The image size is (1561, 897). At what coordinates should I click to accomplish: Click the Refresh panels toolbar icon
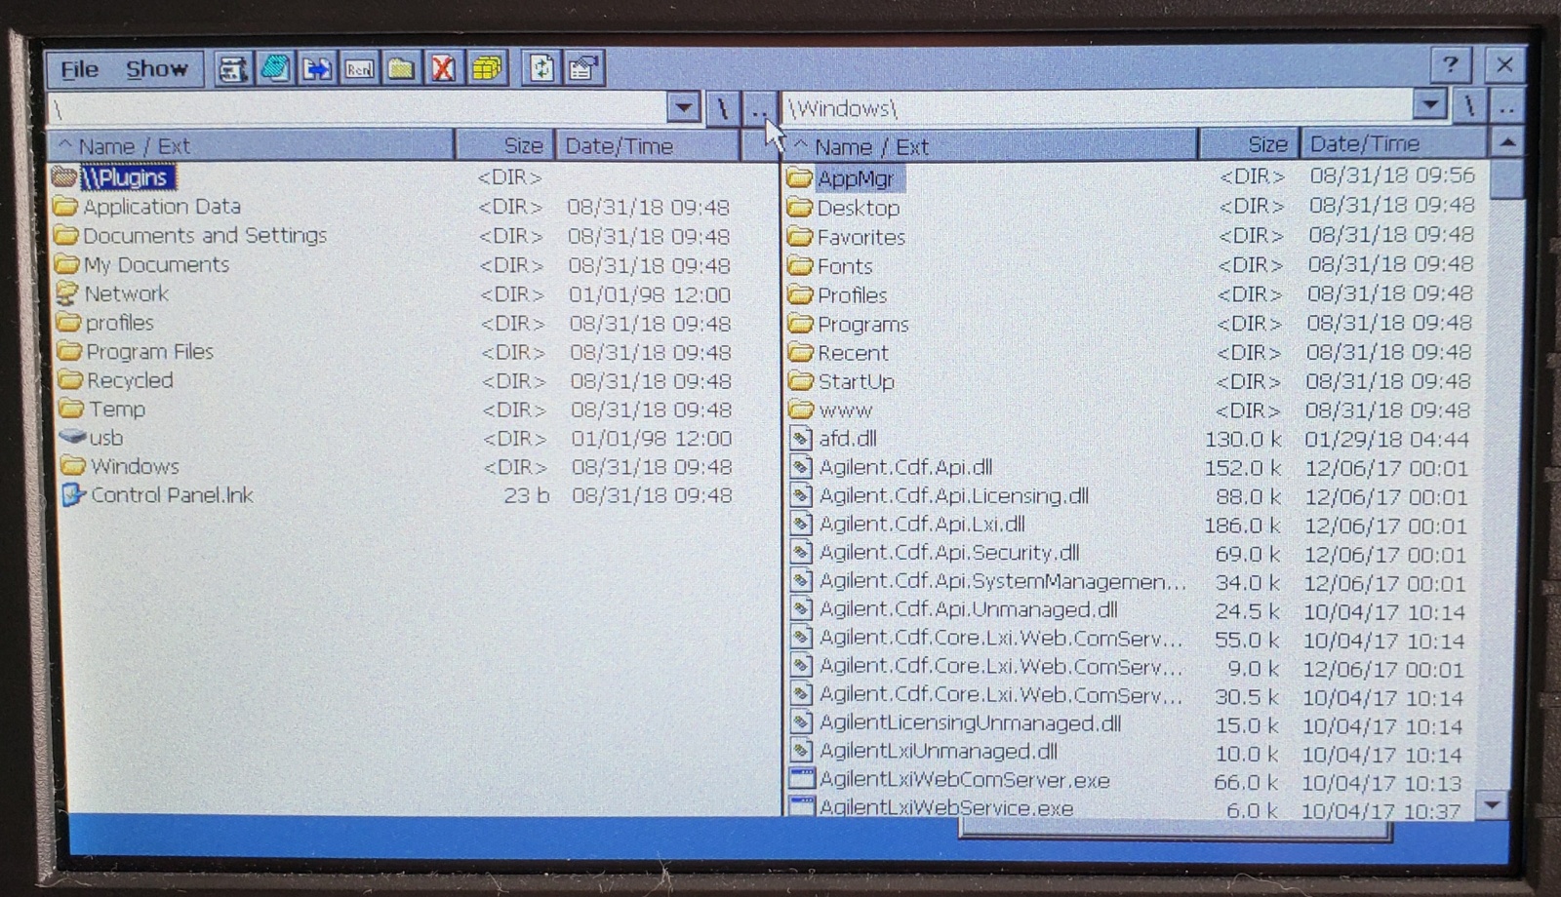[x=542, y=66]
